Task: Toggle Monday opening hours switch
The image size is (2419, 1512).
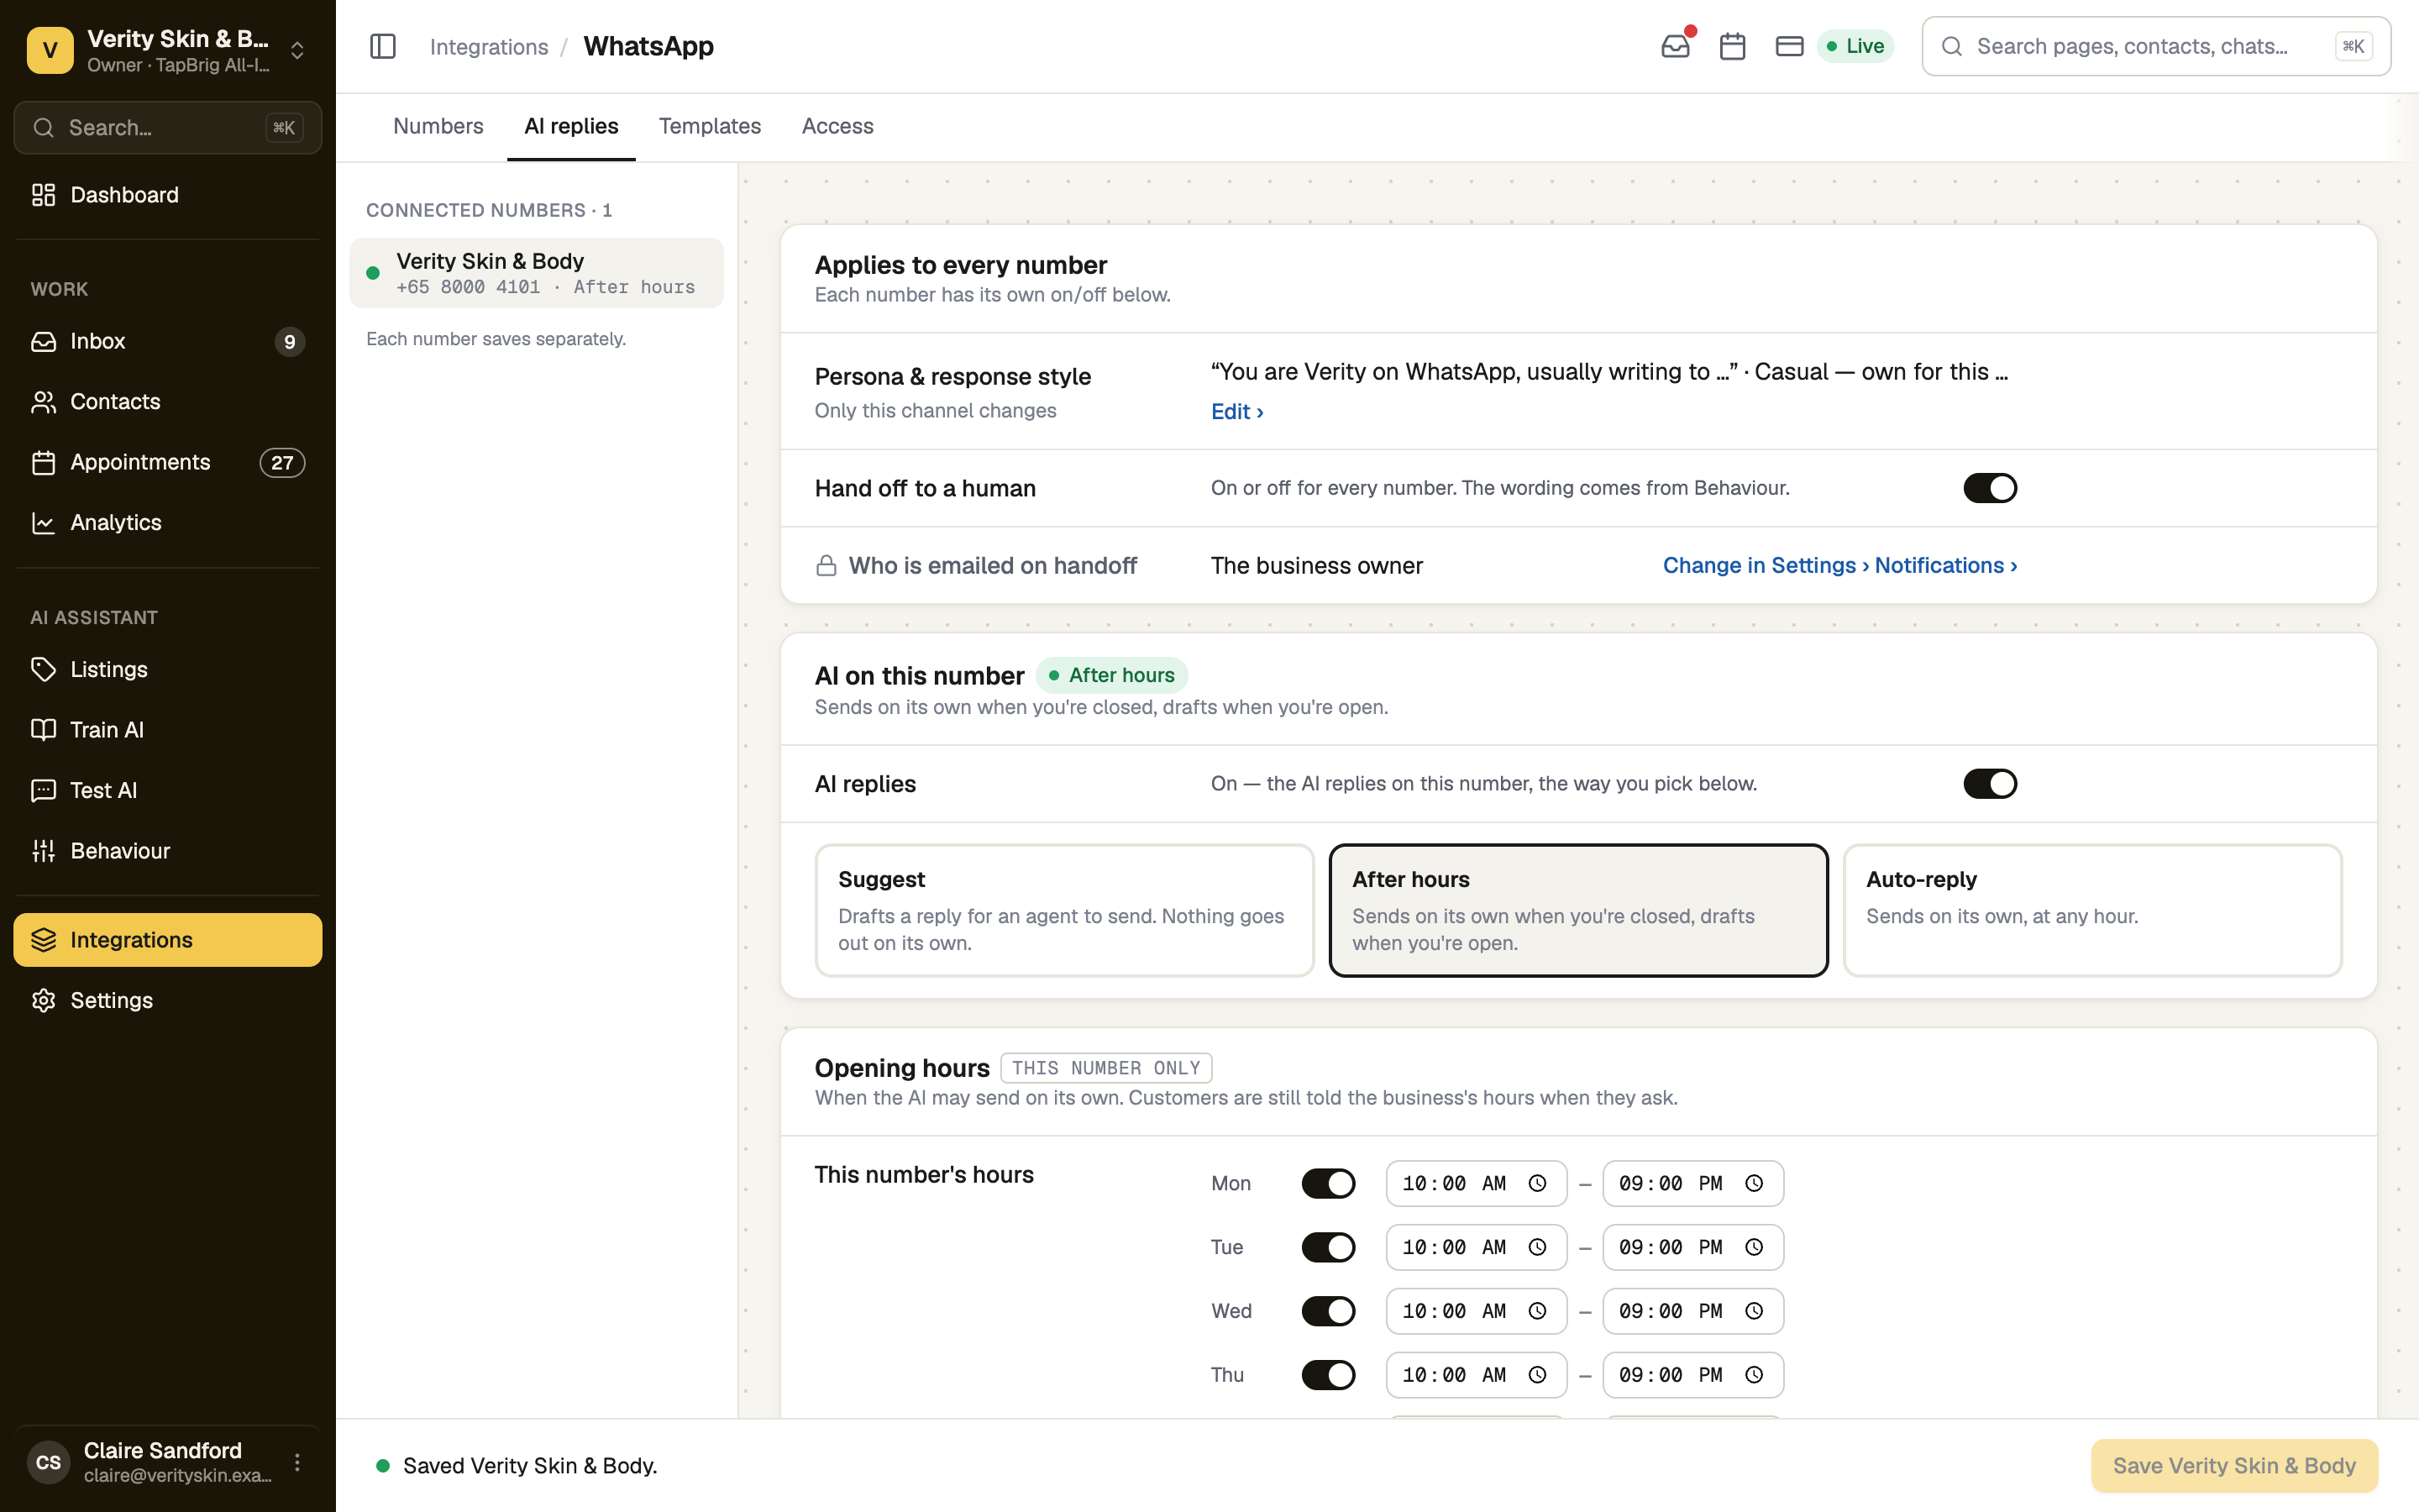Action: (1329, 1184)
